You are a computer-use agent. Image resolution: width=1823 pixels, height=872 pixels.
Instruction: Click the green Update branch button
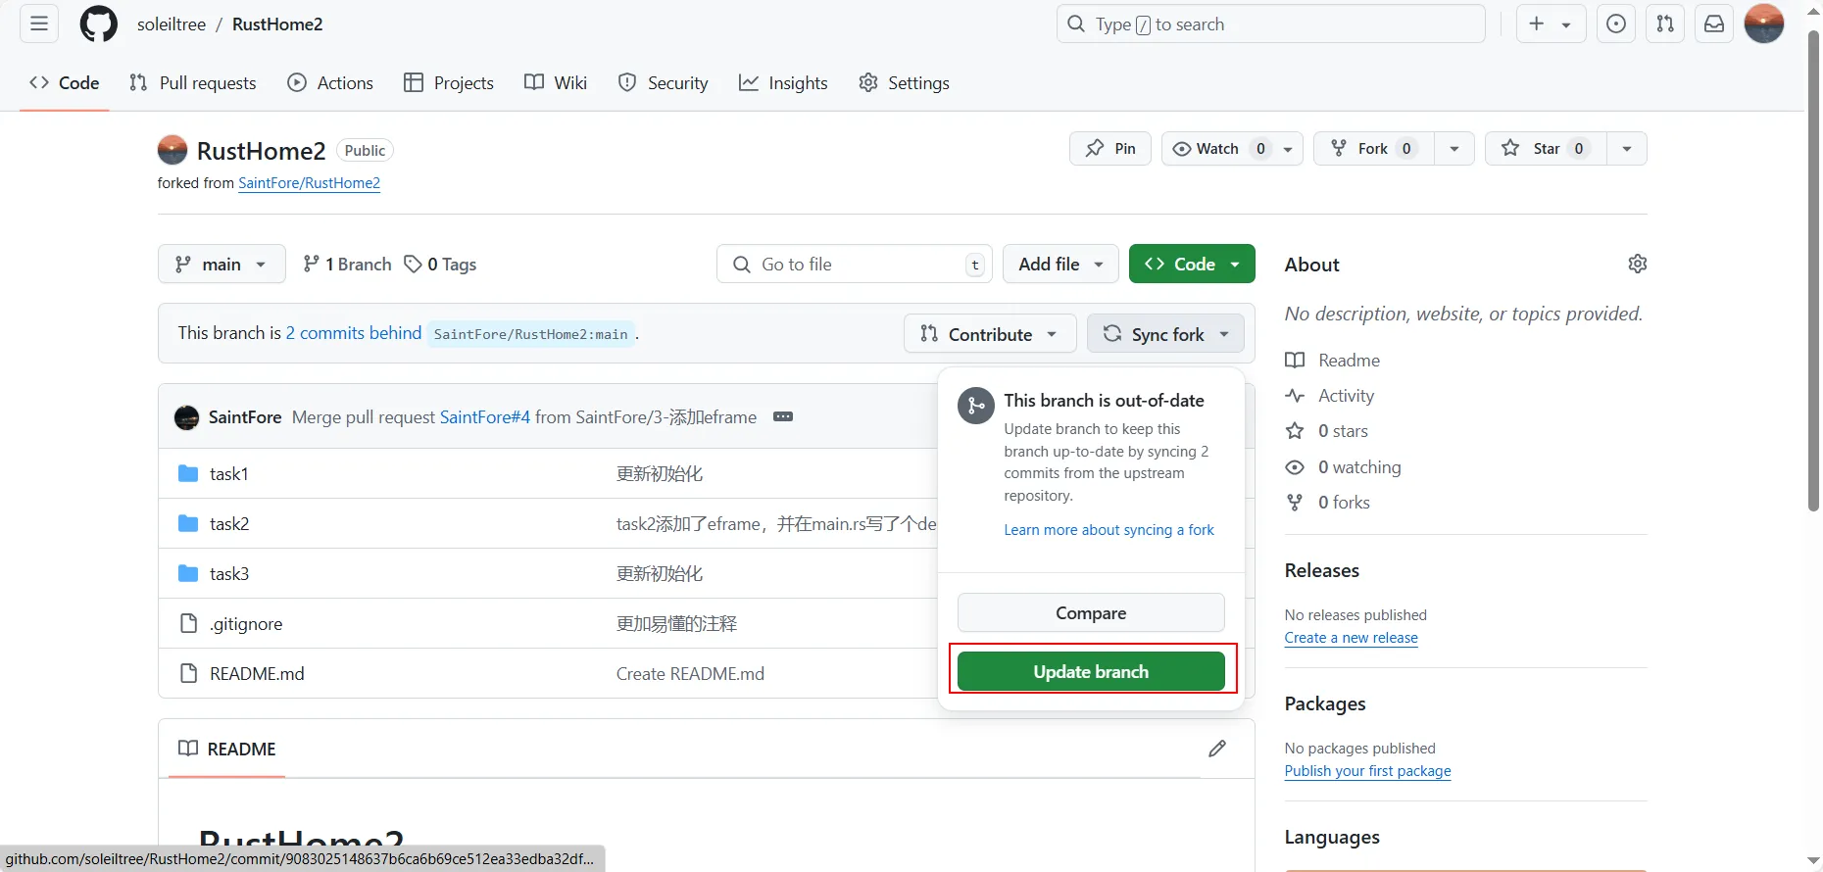click(1091, 672)
